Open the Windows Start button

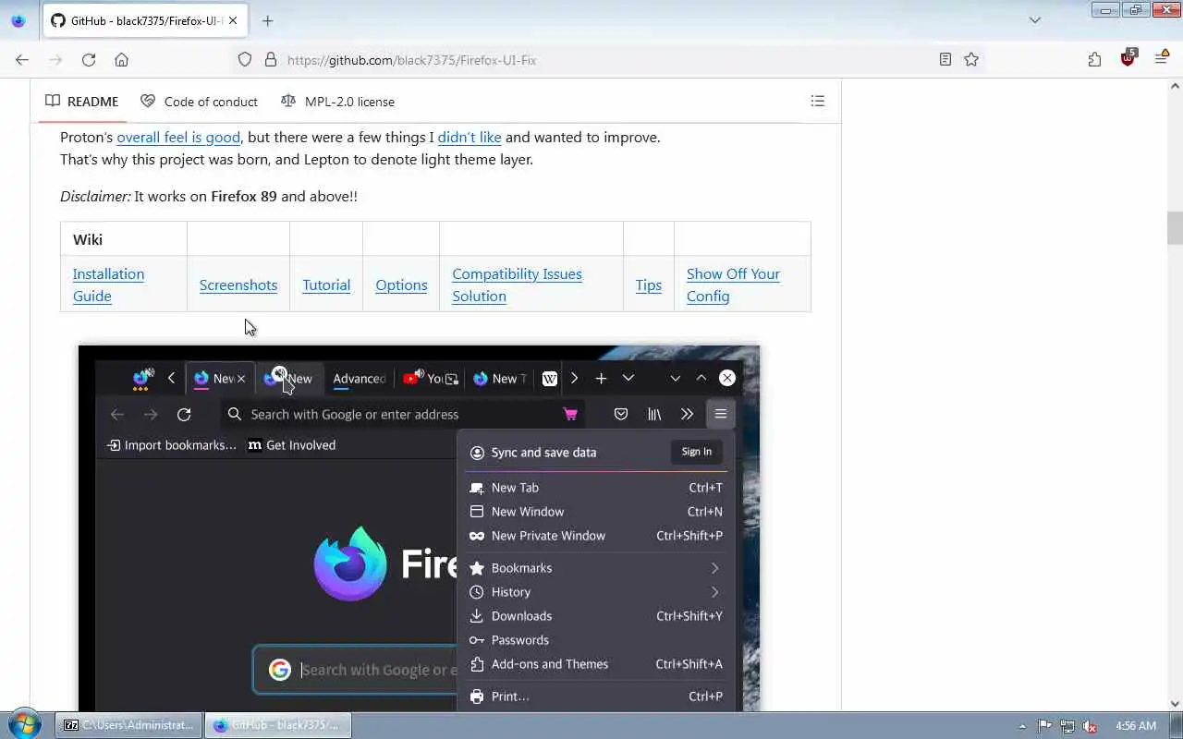(x=25, y=725)
